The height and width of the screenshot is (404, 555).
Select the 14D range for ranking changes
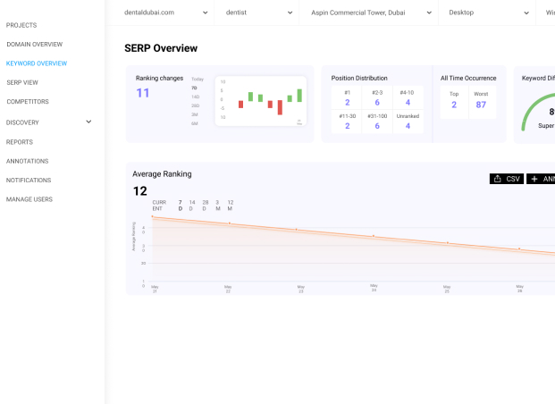click(195, 97)
